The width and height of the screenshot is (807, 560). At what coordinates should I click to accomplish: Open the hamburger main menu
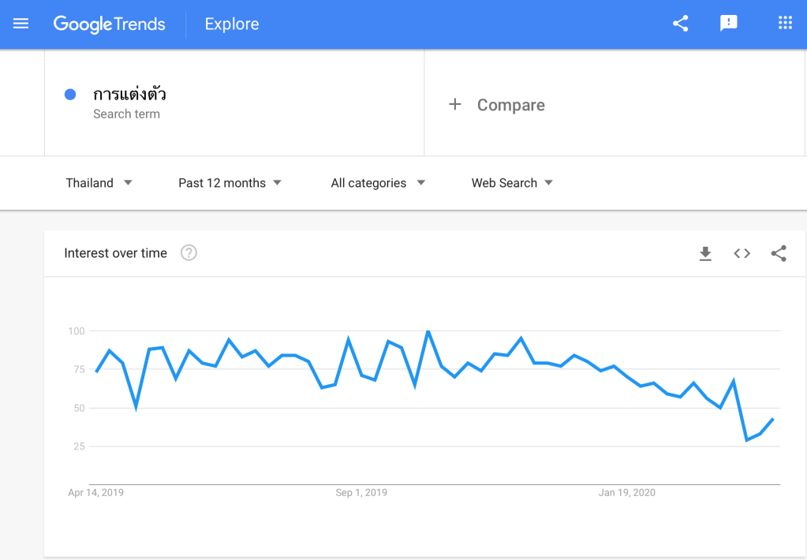click(x=21, y=24)
